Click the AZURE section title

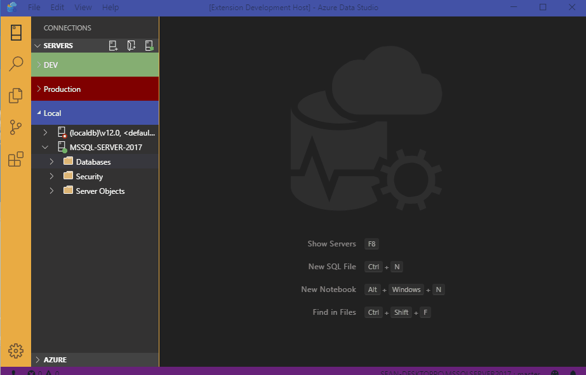click(x=55, y=360)
